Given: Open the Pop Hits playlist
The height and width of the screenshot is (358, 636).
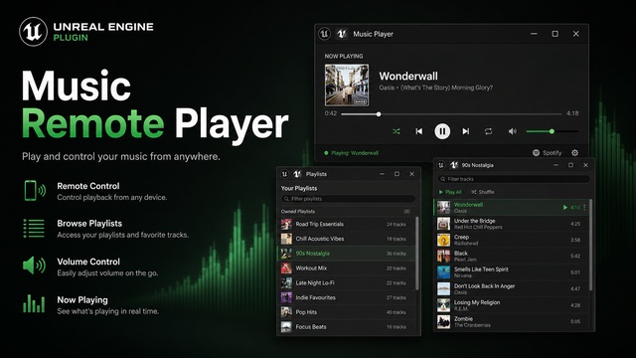Looking at the screenshot, I should pyautogui.click(x=347, y=312).
